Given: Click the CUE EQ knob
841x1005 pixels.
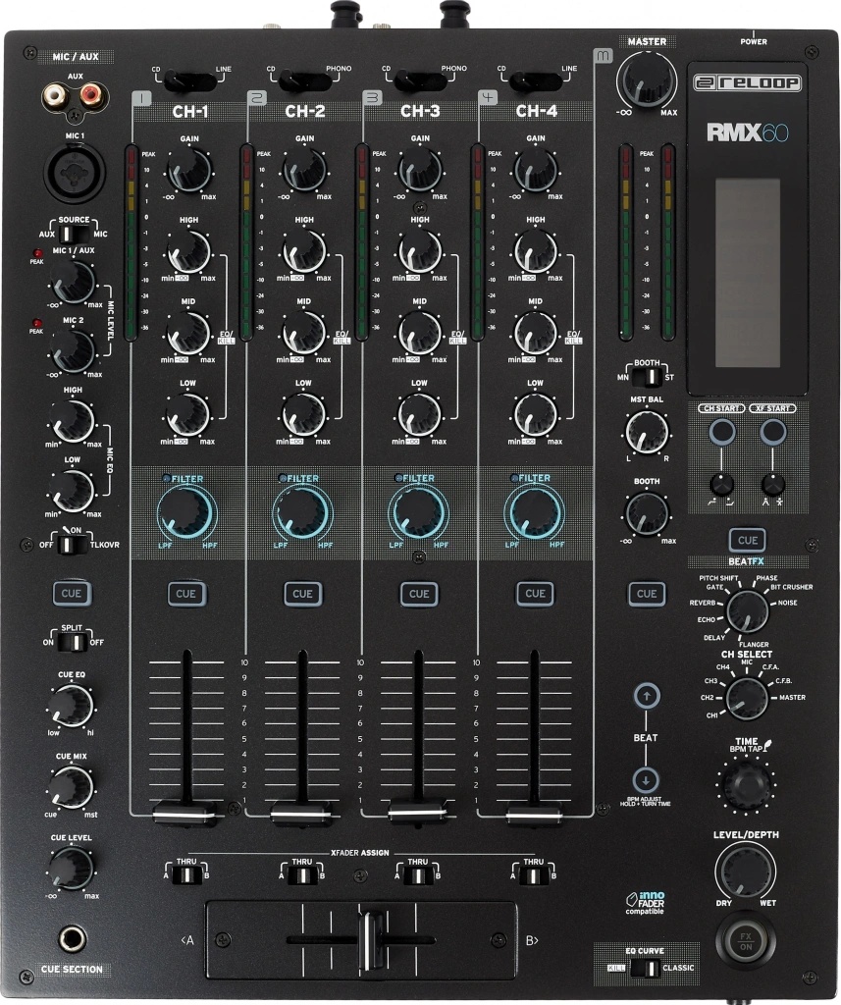Looking at the screenshot, I should click(x=72, y=706).
